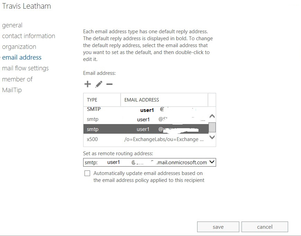Viewport: 301px width, 236px height.
Task: Enable automatically update email addresses checkbox
Action: tap(87, 173)
